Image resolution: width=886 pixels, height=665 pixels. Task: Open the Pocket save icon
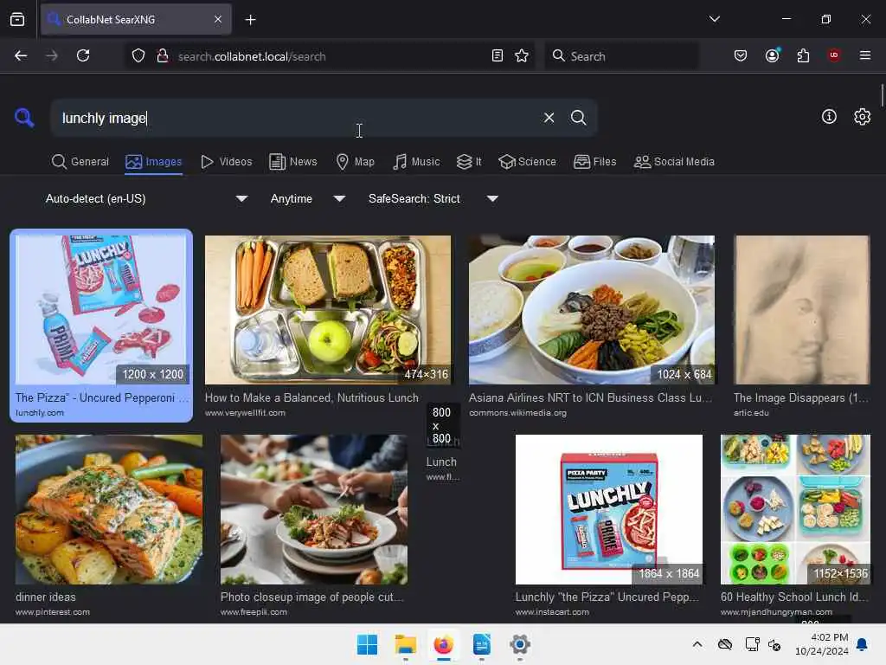coord(741,55)
